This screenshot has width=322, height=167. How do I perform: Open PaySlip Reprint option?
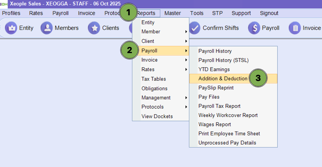point(216,88)
